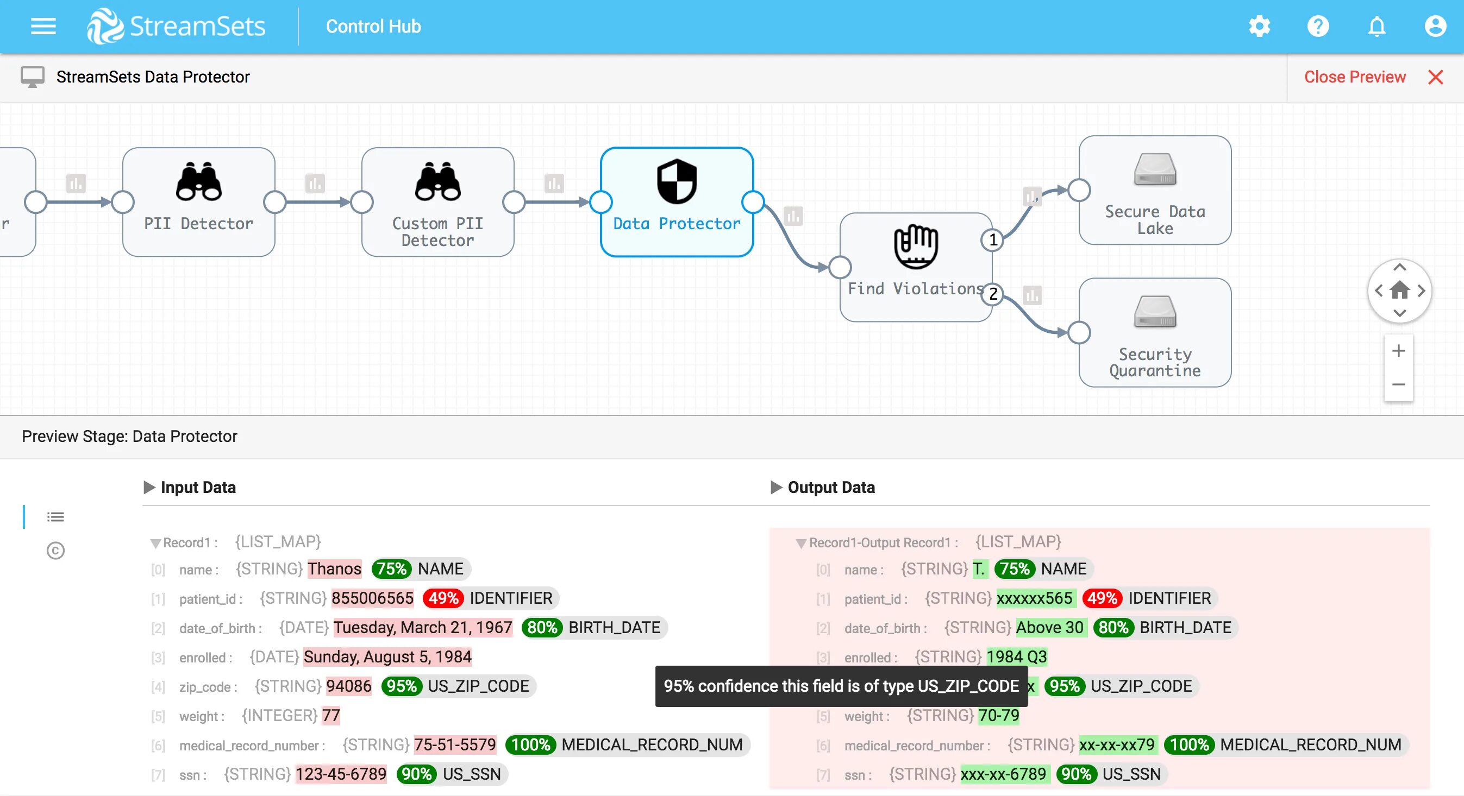Expand the Record1 Input Data tree
This screenshot has height=796, width=1464.
(152, 542)
